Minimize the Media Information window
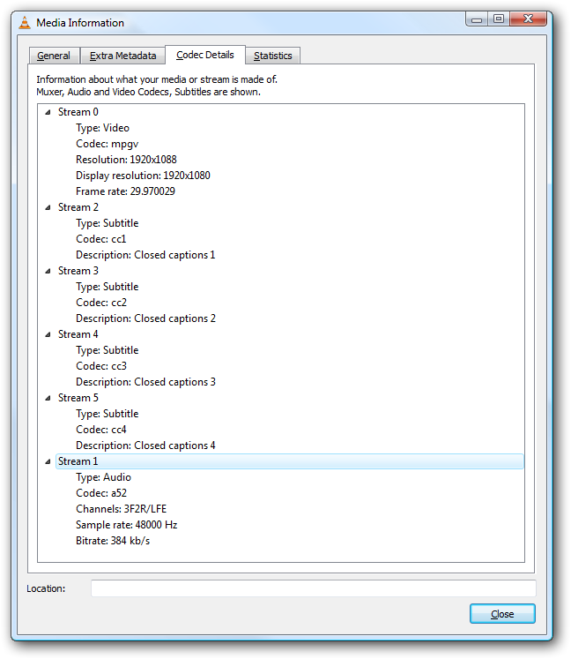 [x=477, y=19]
